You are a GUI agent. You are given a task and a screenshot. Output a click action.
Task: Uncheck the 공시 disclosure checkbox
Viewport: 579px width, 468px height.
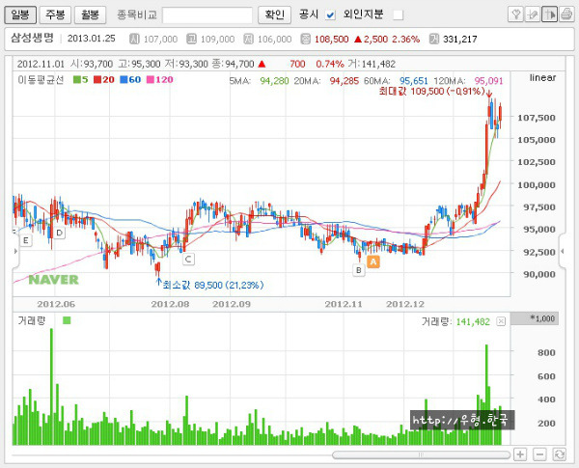coord(330,15)
